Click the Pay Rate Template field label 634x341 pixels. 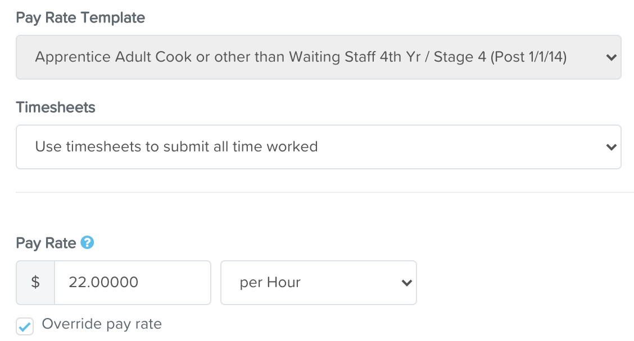pyautogui.click(x=80, y=18)
